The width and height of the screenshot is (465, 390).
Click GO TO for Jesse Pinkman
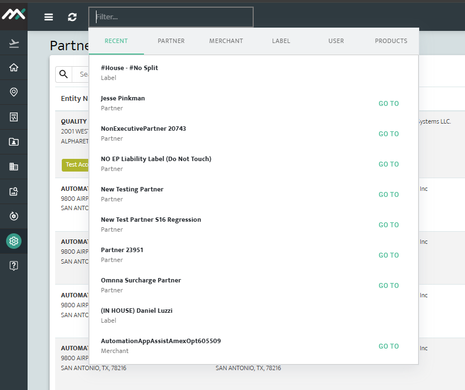(x=388, y=104)
